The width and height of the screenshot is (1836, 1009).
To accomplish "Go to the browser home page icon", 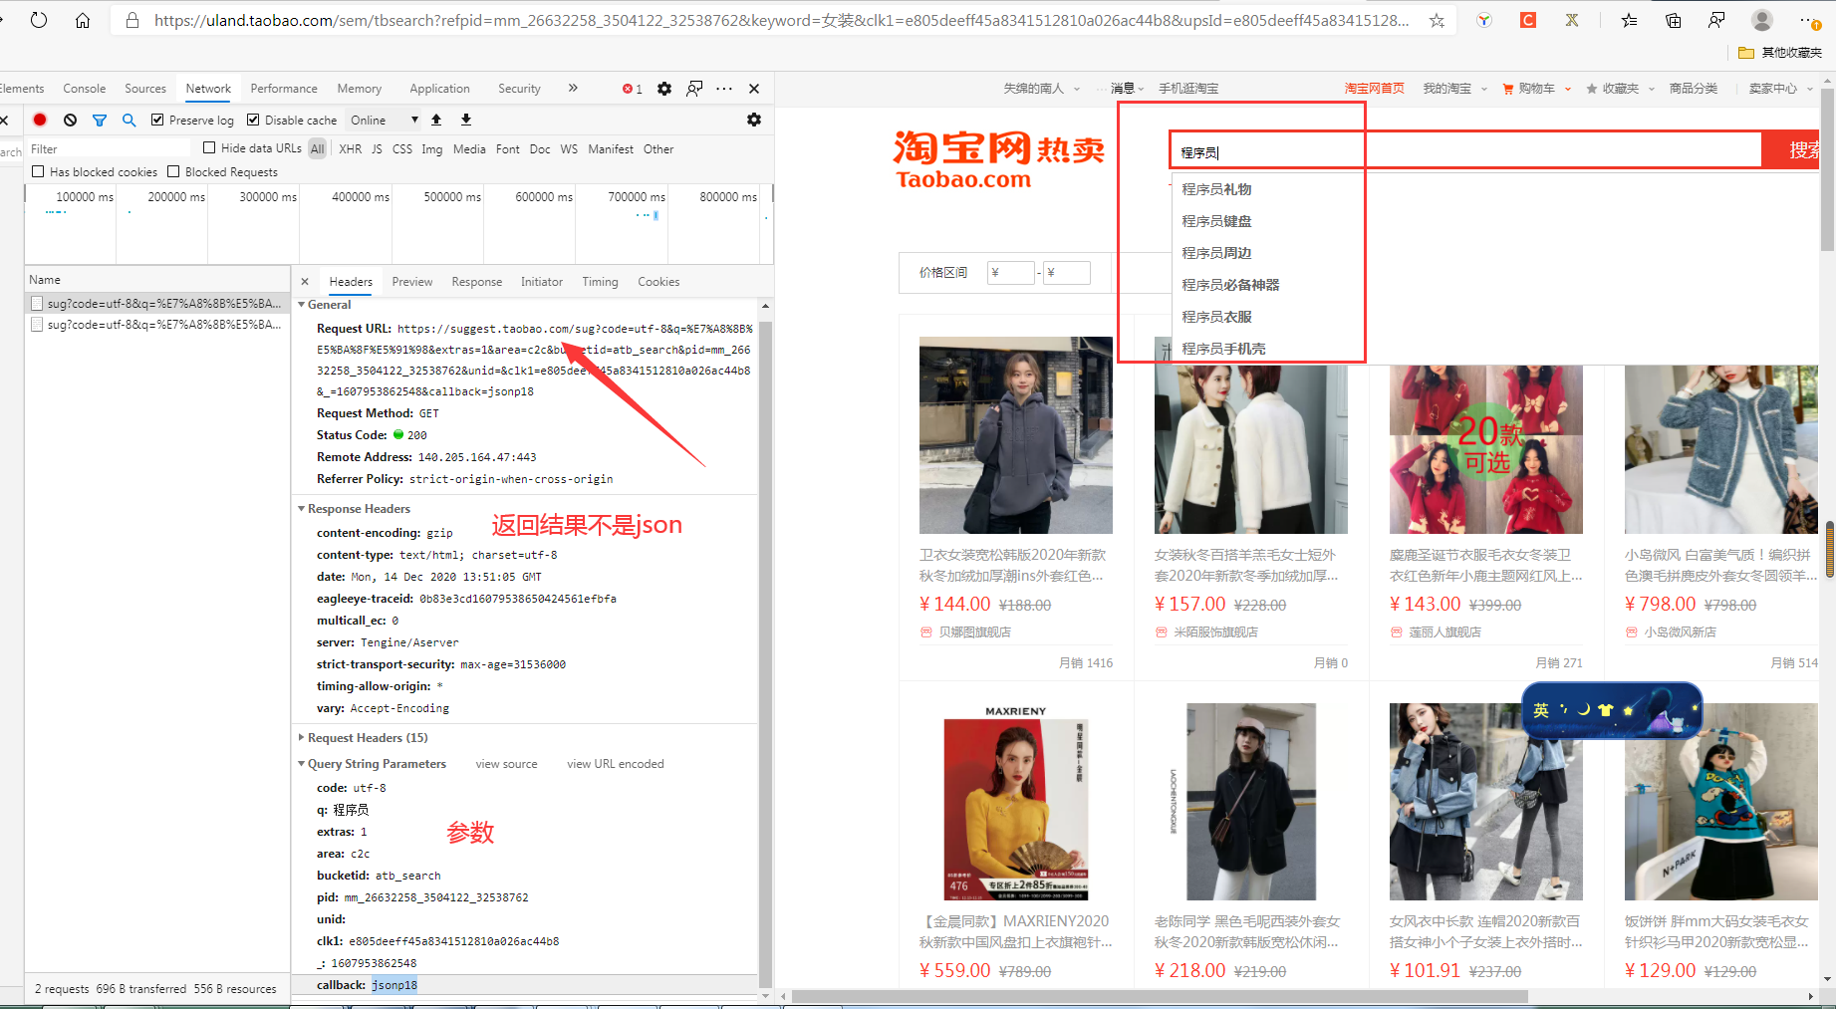I will [83, 20].
